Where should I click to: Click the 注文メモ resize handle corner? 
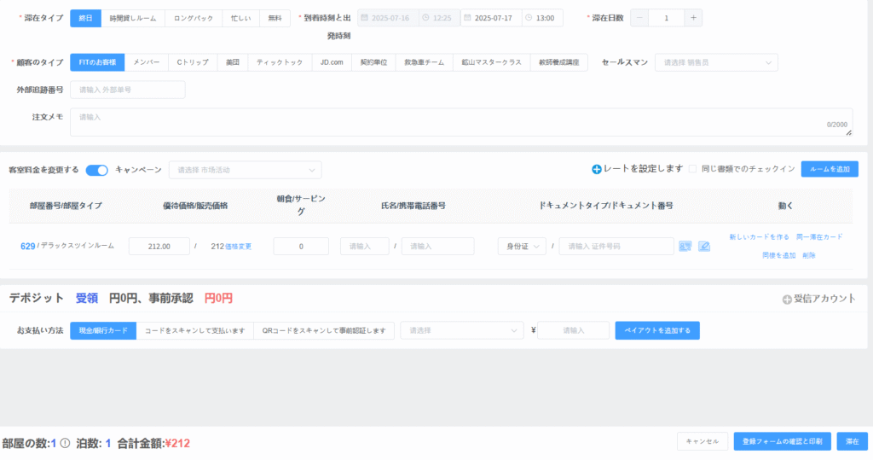(x=848, y=132)
